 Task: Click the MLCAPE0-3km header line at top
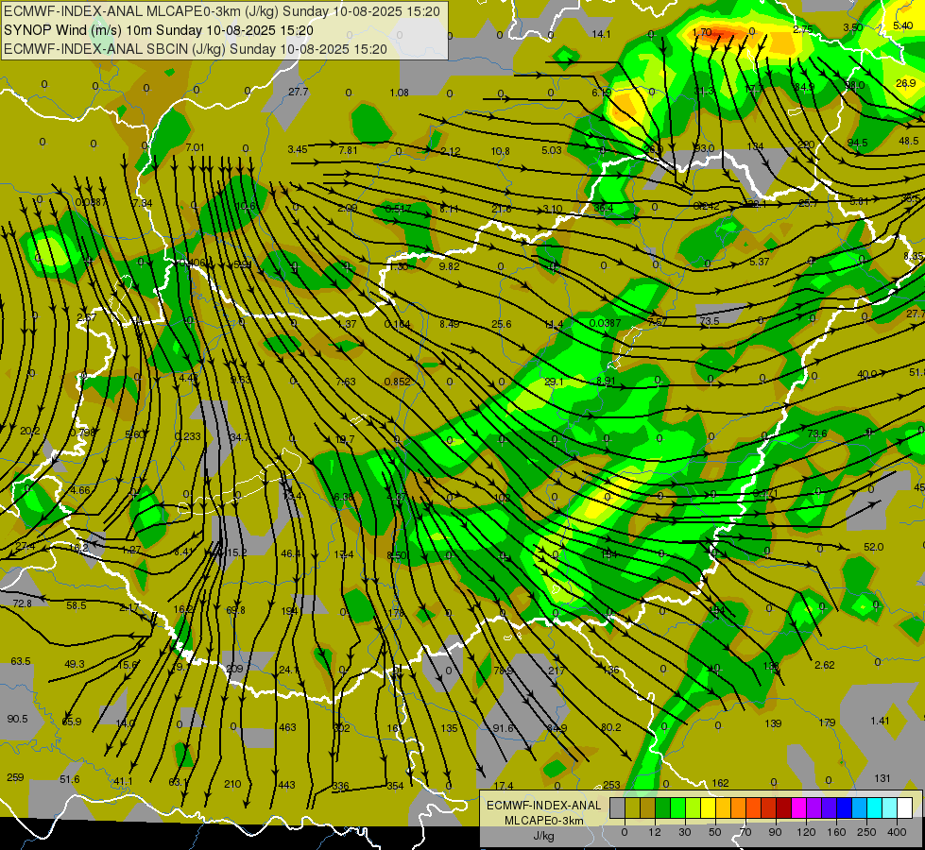pyautogui.click(x=222, y=10)
